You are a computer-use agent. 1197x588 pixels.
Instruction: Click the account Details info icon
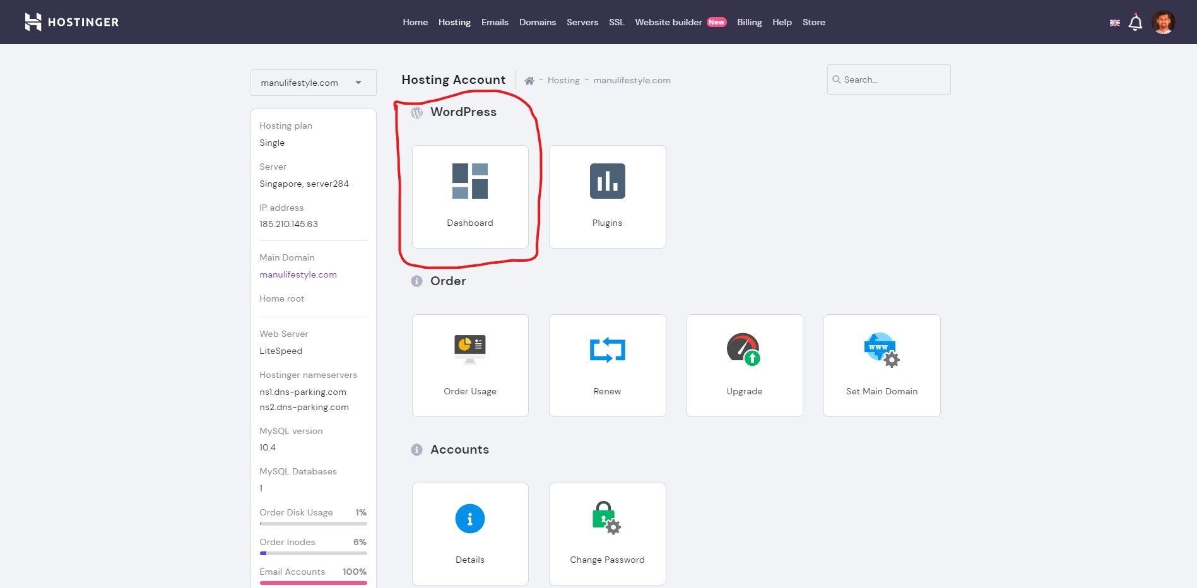point(469,518)
